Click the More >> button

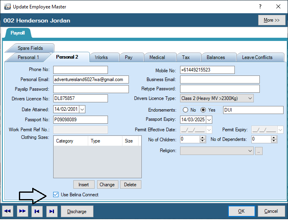271,20
